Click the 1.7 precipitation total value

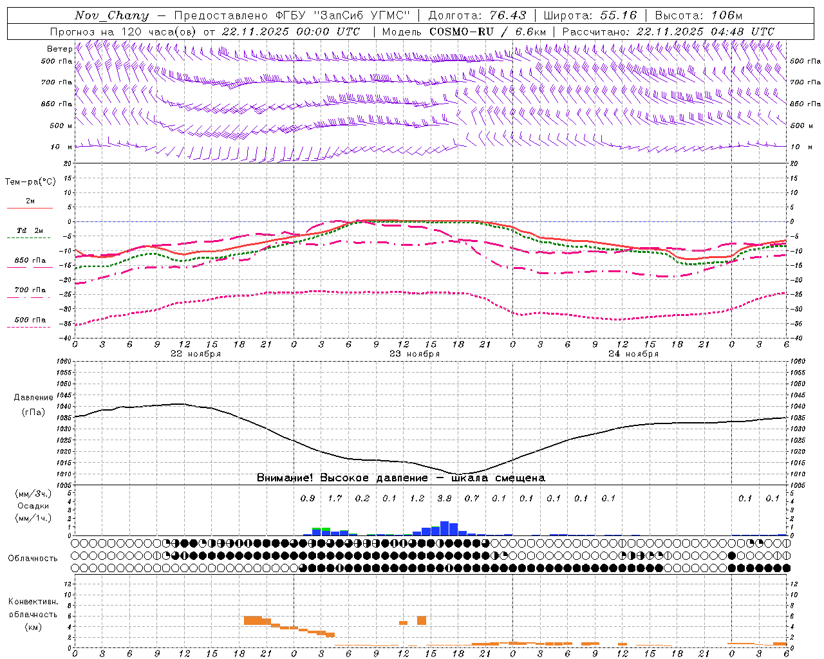pyautogui.click(x=335, y=498)
